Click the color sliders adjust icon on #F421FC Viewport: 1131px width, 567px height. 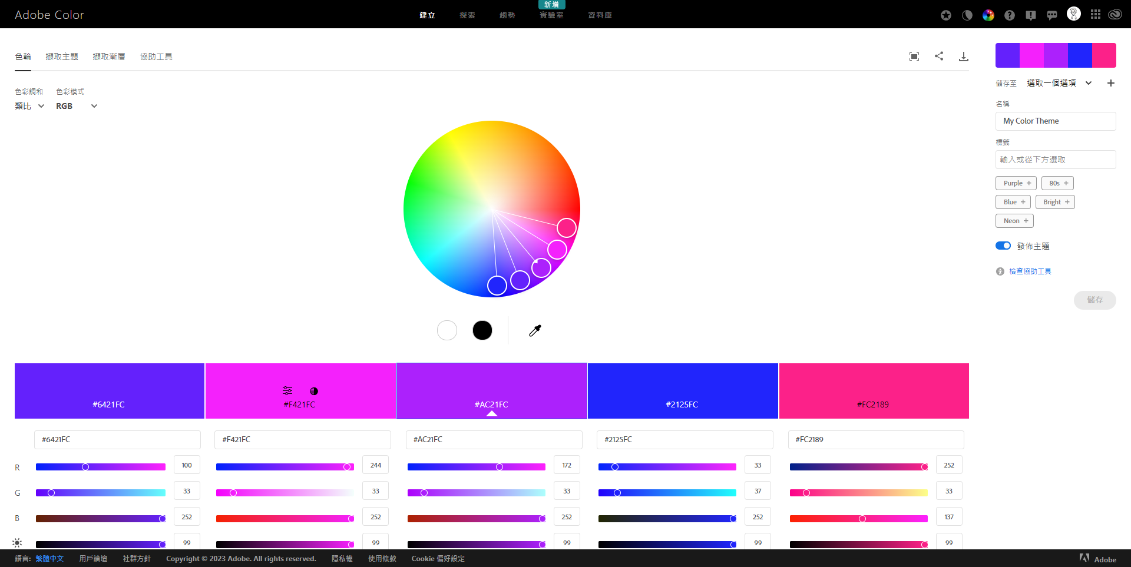(x=287, y=391)
